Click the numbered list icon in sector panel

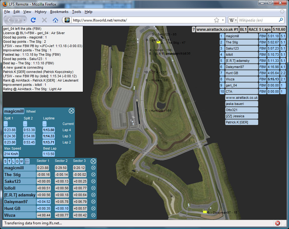[27, 162]
